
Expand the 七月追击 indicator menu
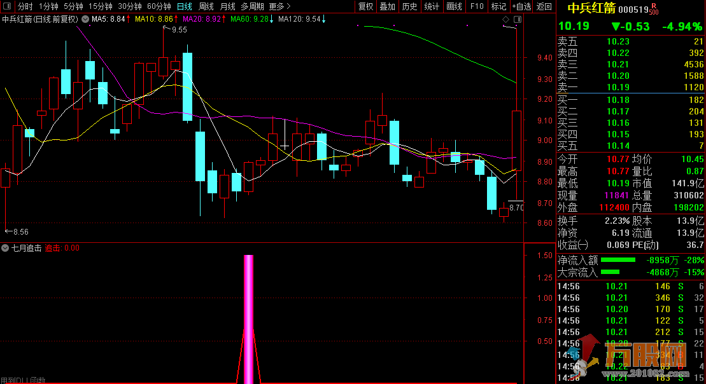pos(5,248)
